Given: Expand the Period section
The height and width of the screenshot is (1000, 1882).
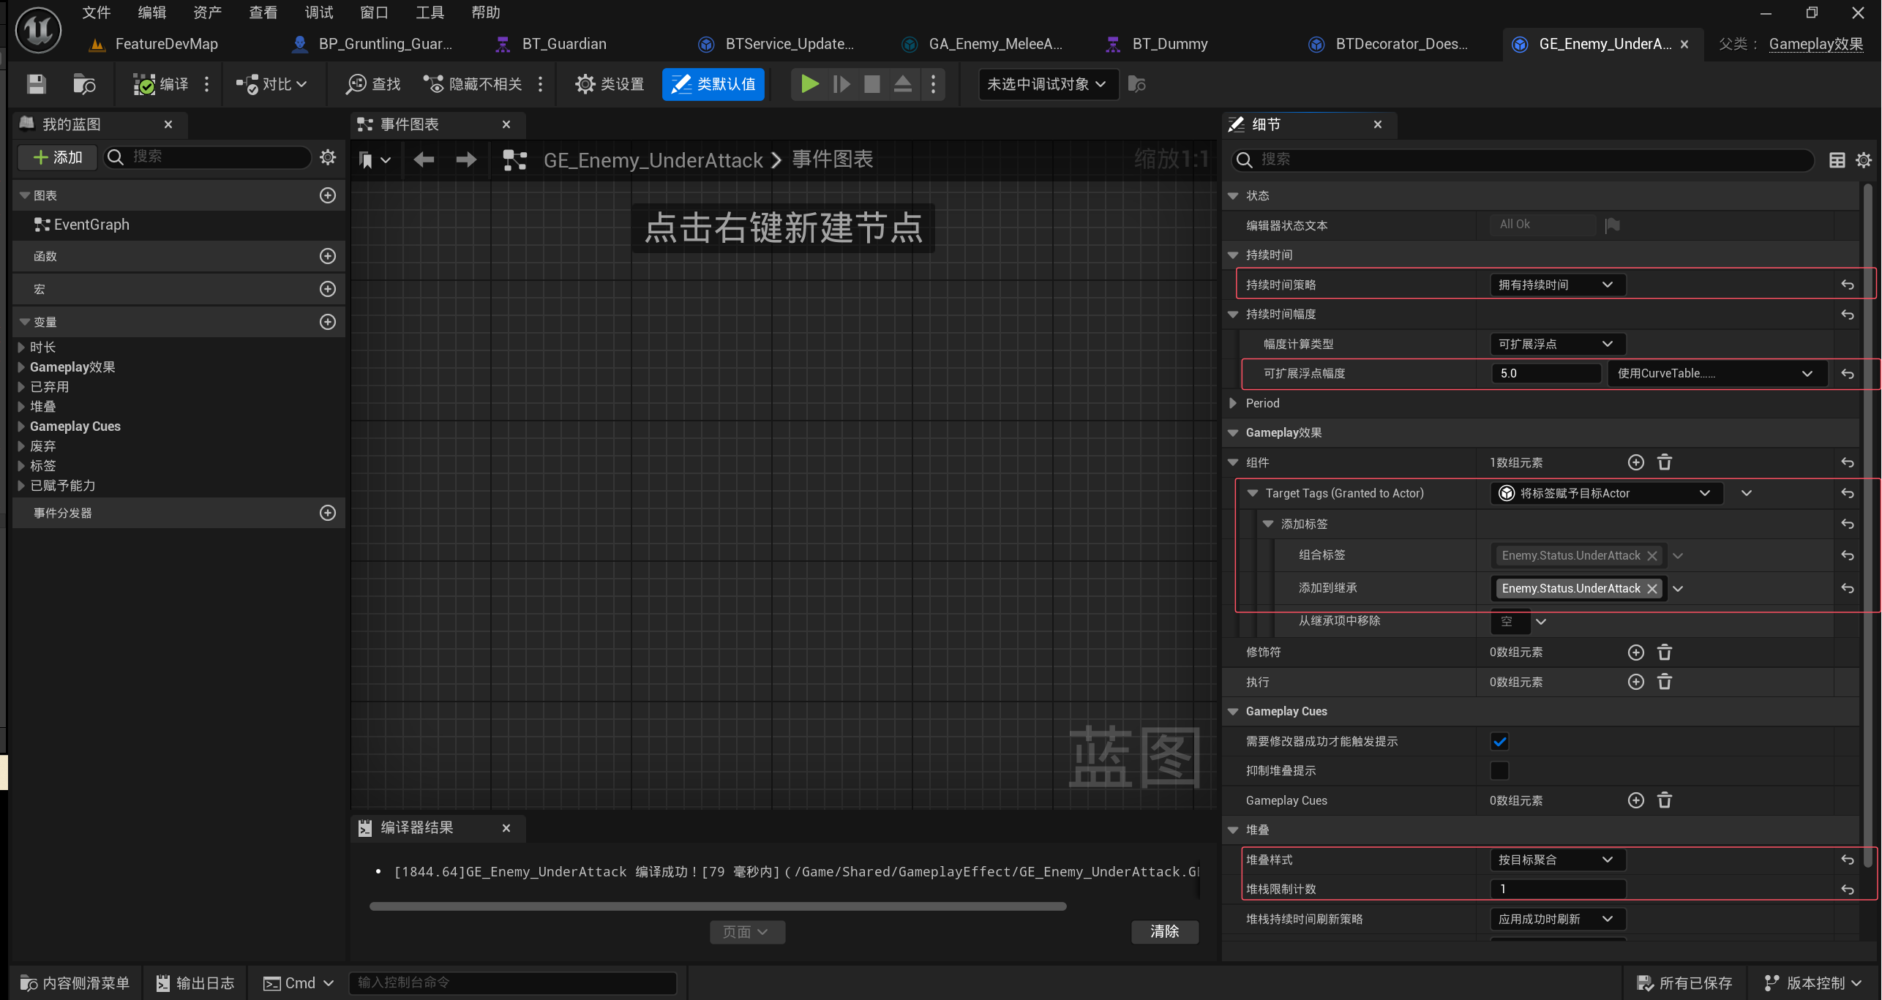Looking at the screenshot, I should pos(1233,403).
